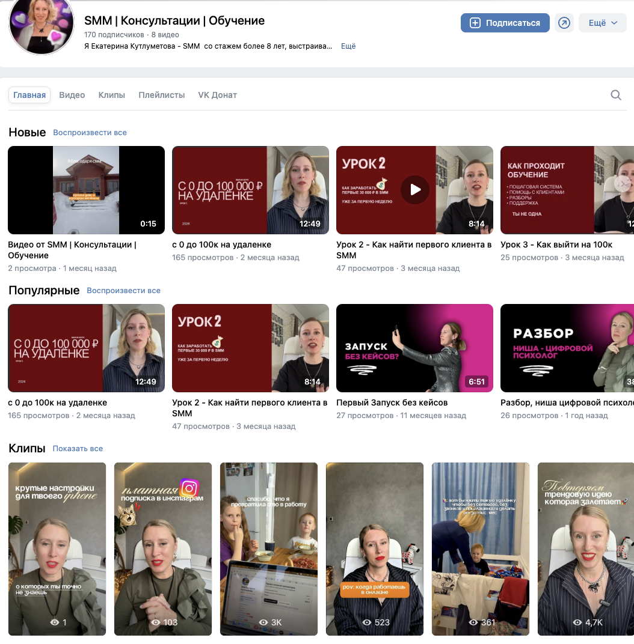Open 'Первый Запуск без кейсов' title

(392, 402)
